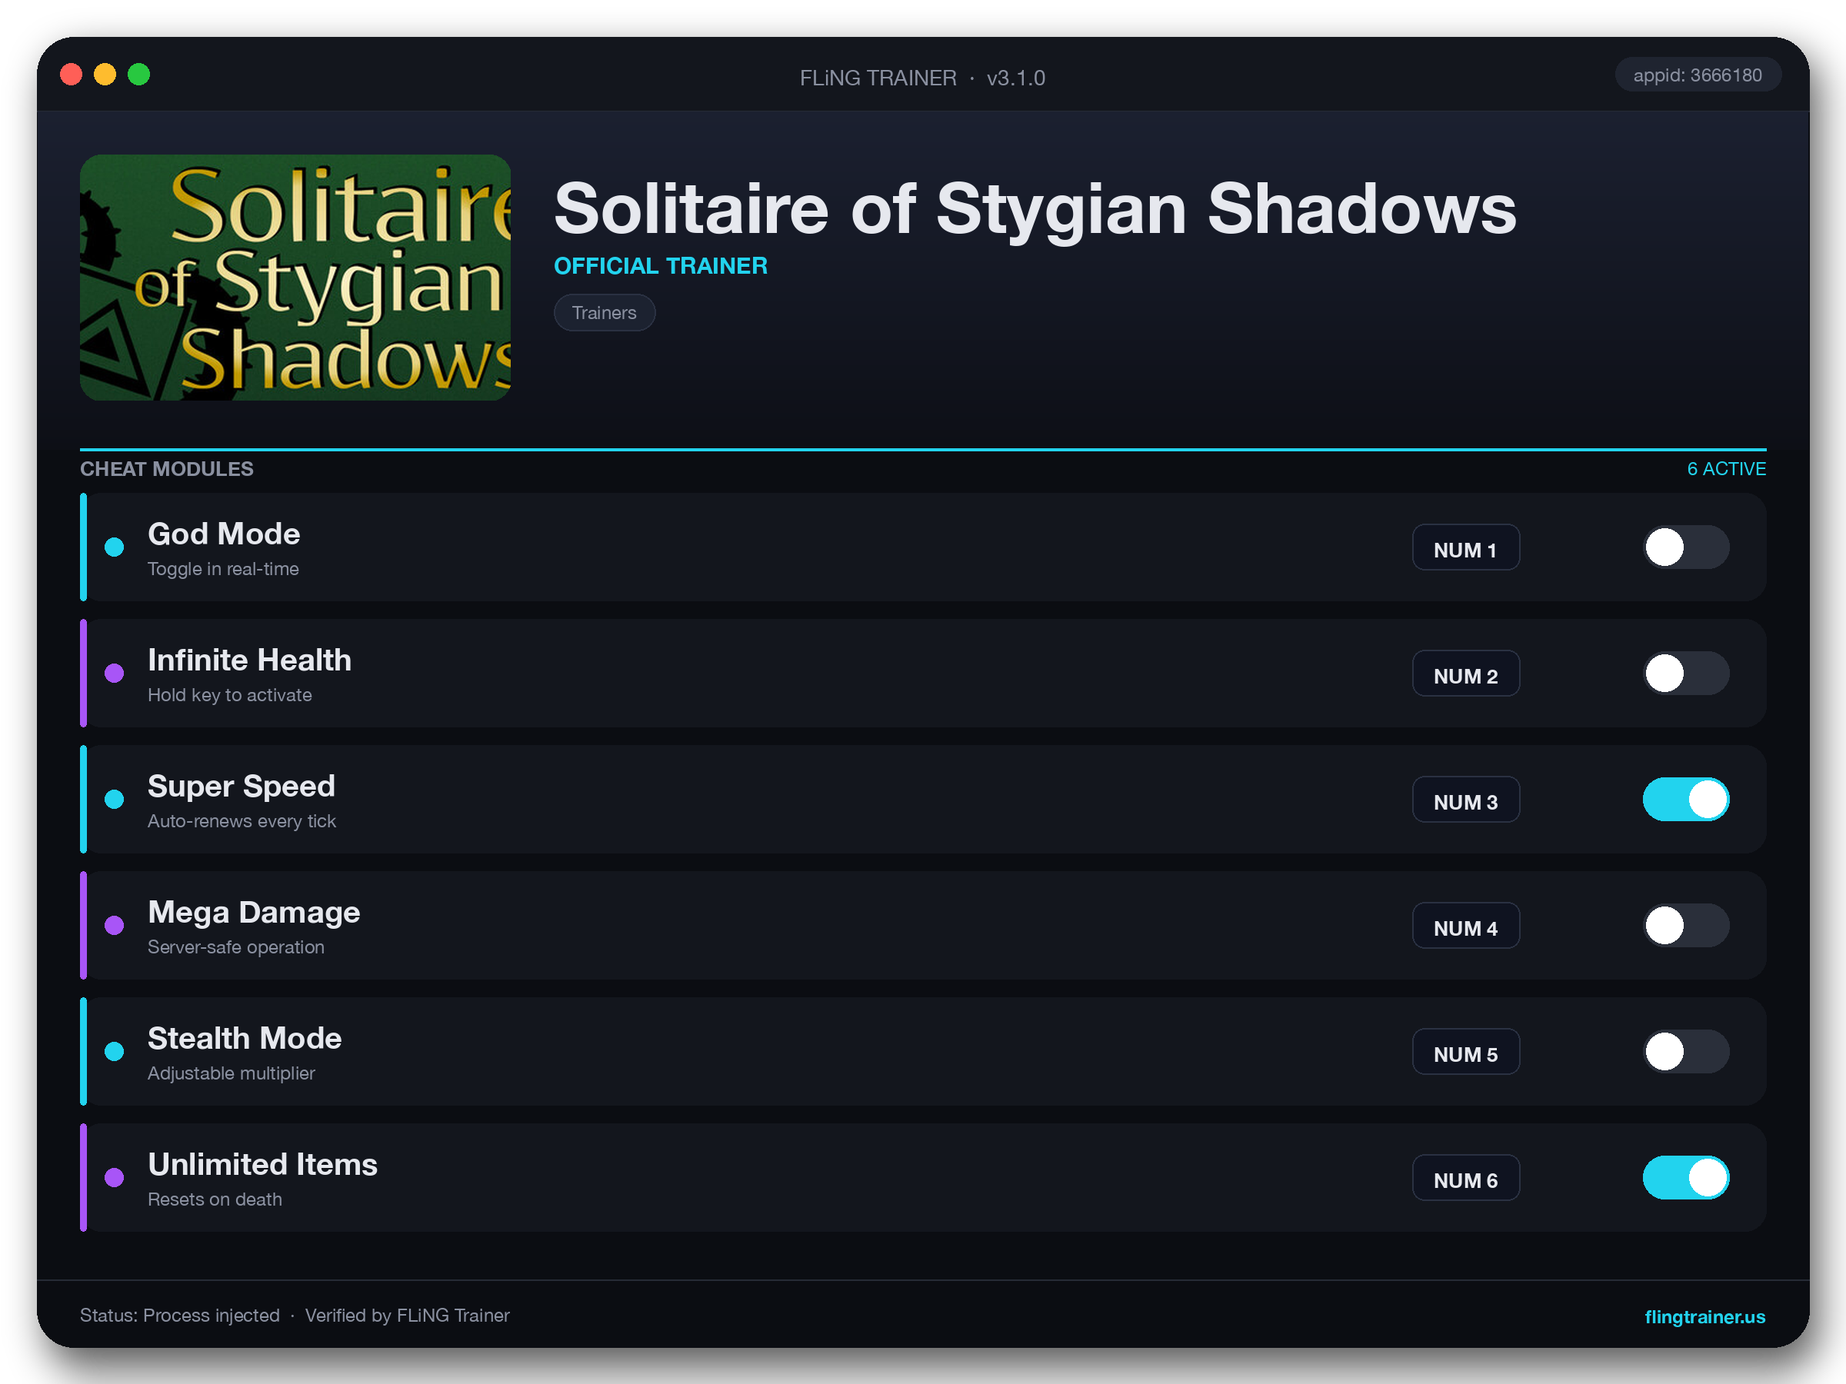
Task: Click the NUM 1 hotkey button
Action: coord(1465,547)
